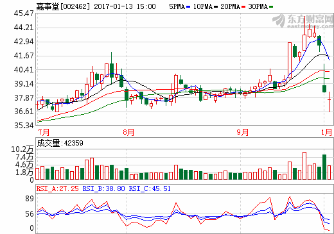
Task: Click the 10PMA legend label
Action: (203, 6)
